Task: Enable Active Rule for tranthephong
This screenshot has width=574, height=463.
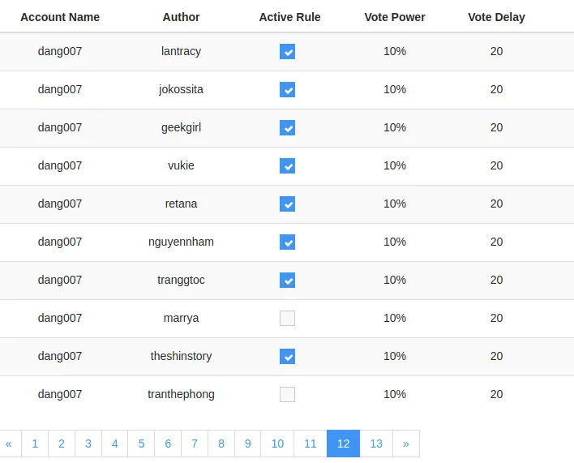Action: [x=287, y=394]
